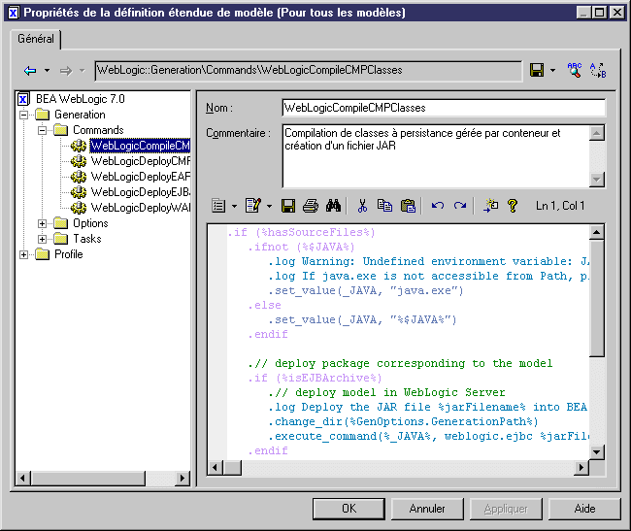Undo the last edit with Undo arrow
Screen dimensions: 631x531
point(438,205)
